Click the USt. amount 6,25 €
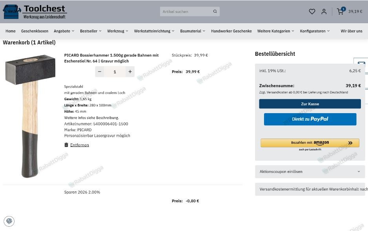This screenshot has height=231, width=368. [x=355, y=71]
